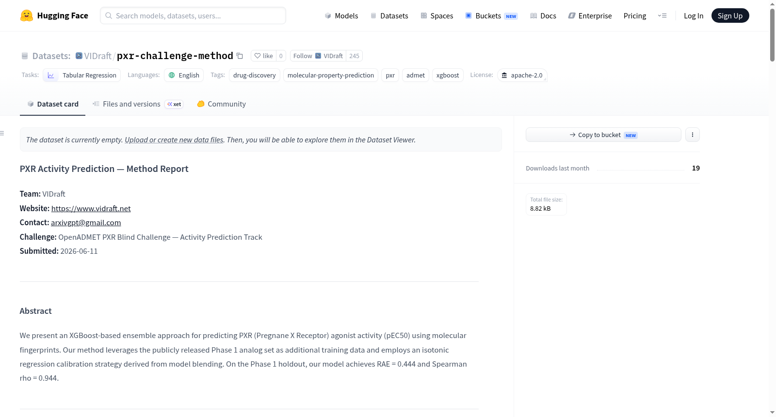The width and height of the screenshot is (776, 417).
Task: Click the drug-discovery tag
Action: pos(255,75)
